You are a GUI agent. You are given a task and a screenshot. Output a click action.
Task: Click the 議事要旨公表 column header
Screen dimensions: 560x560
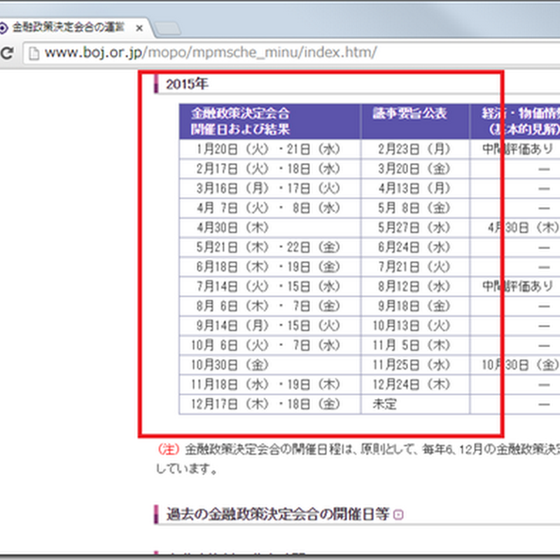tap(415, 121)
